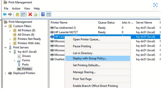
Task: Choose Print Test Page from context menu
Action: point(98,79)
